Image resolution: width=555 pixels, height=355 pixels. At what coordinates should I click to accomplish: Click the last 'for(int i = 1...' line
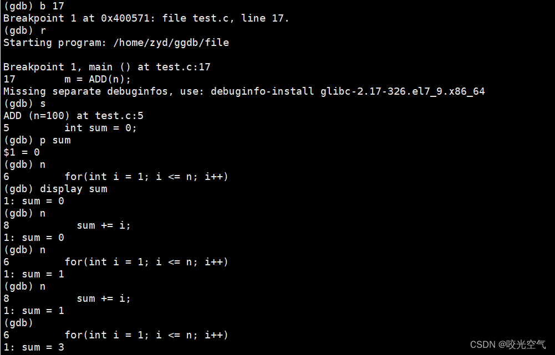coord(146,335)
